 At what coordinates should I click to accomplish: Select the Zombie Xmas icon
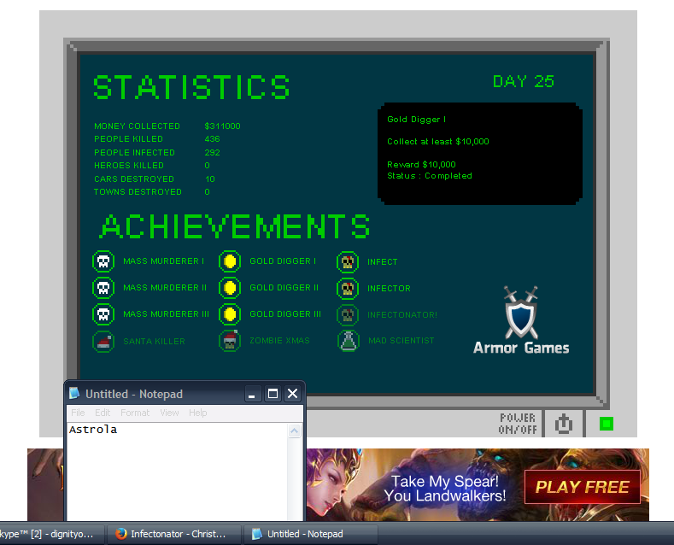point(230,341)
